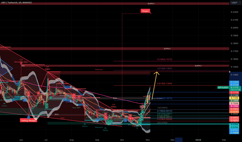Click the yellow 0.1124 price tag
The height and width of the screenshot is (142, 242).
[234, 98]
